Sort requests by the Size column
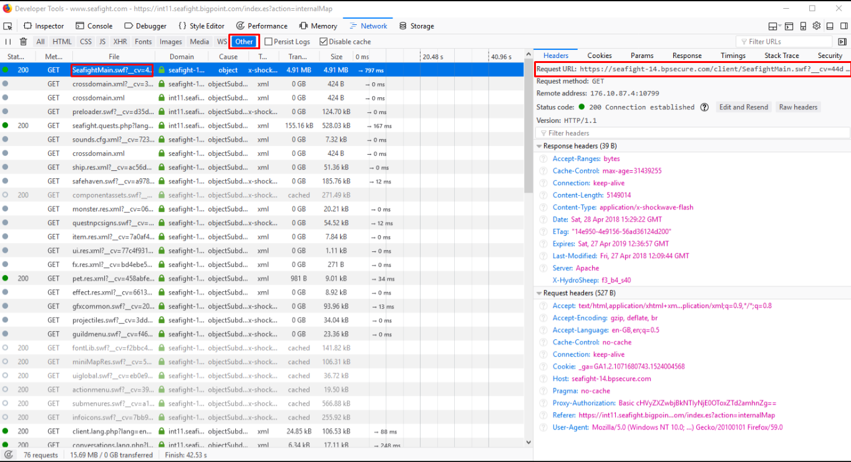This screenshot has width=851, height=462. click(x=336, y=57)
